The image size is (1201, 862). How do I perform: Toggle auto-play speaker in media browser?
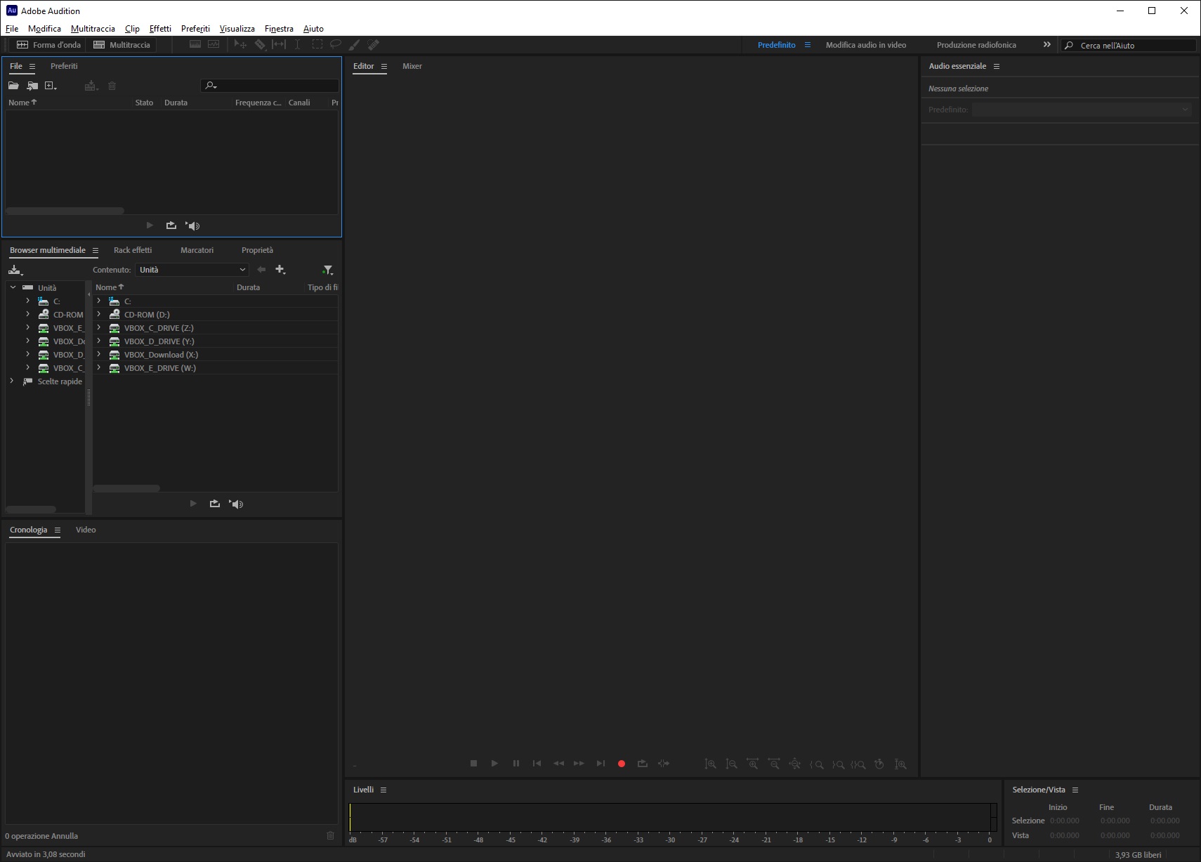236,504
